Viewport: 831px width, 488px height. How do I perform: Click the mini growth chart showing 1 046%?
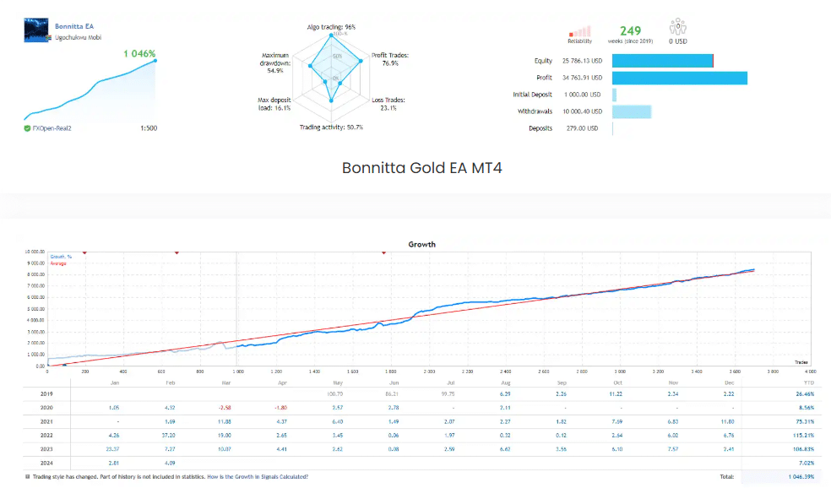pyautogui.click(x=90, y=89)
